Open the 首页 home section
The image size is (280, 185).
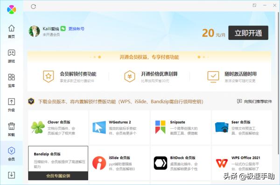pos(11,31)
